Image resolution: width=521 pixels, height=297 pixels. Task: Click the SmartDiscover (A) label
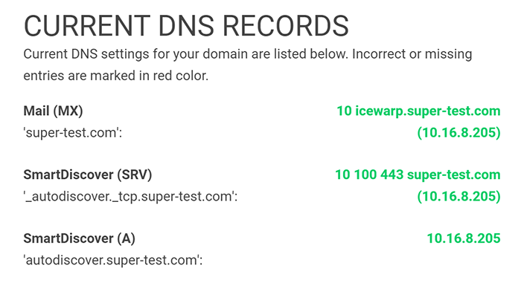pos(80,238)
